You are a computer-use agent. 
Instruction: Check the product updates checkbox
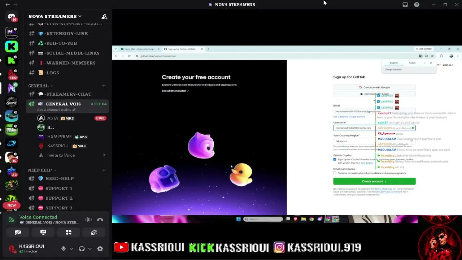335,173
